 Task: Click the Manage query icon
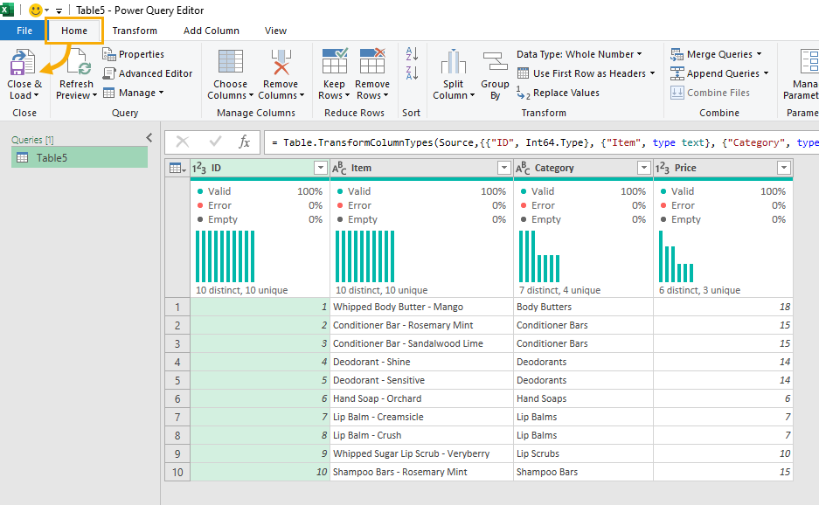[108, 93]
